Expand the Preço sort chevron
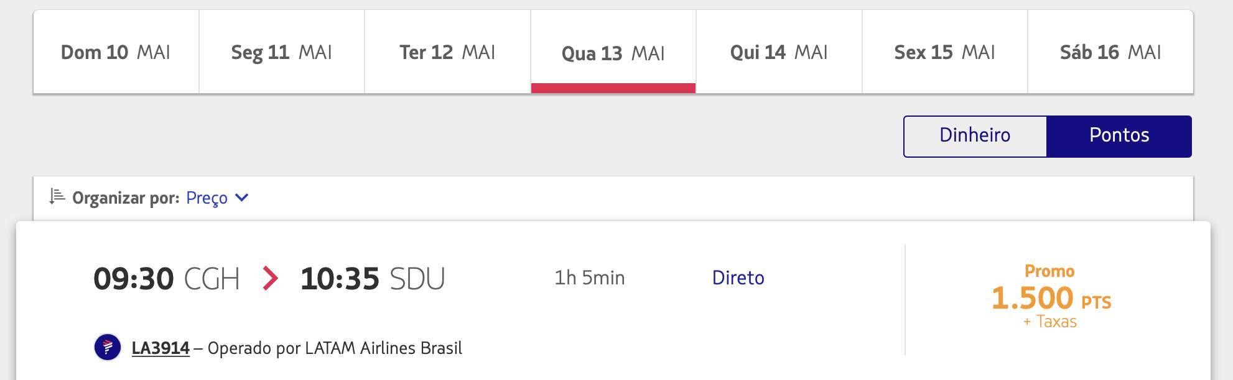1233x380 pixels. pos(242,197)
